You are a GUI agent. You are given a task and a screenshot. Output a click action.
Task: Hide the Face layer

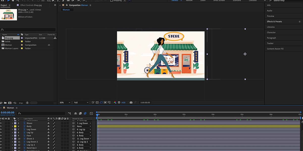pyautogui.click(x=1, y=136)
